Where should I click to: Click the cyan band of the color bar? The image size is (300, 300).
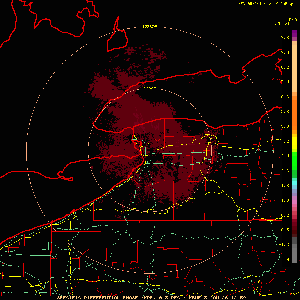[294, 183]
